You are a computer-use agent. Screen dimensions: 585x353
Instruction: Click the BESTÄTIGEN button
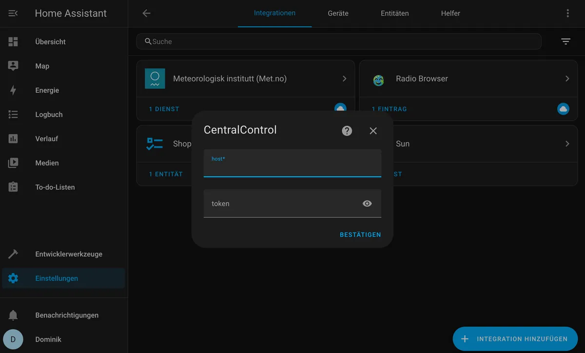coord(360,235)
